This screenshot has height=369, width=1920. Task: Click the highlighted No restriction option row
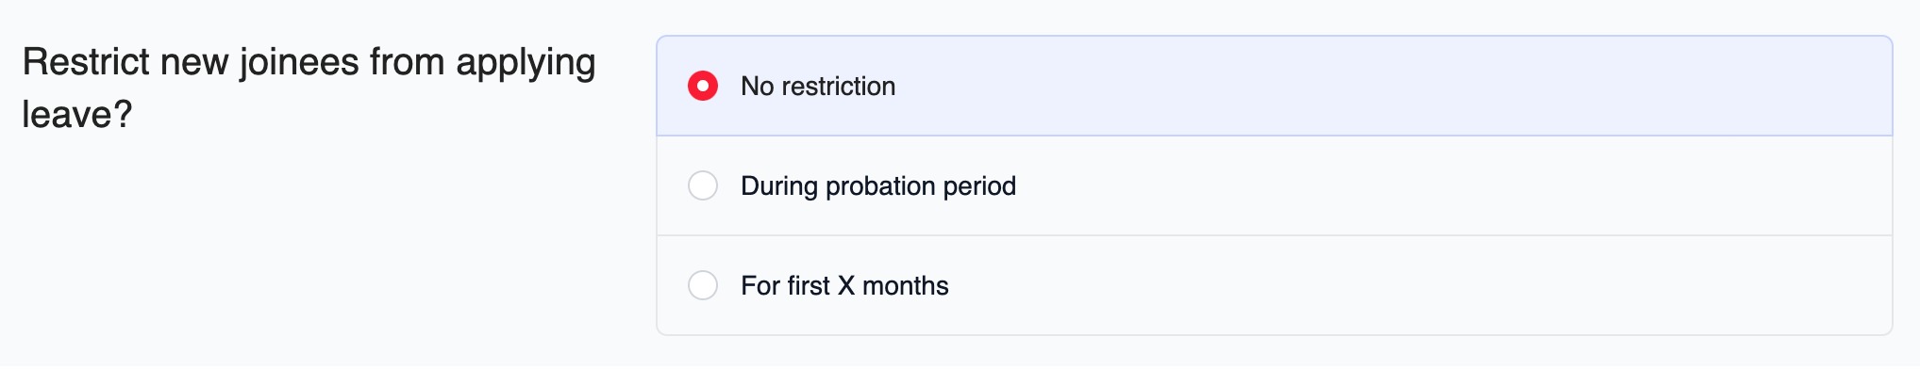click(1275, 86)
